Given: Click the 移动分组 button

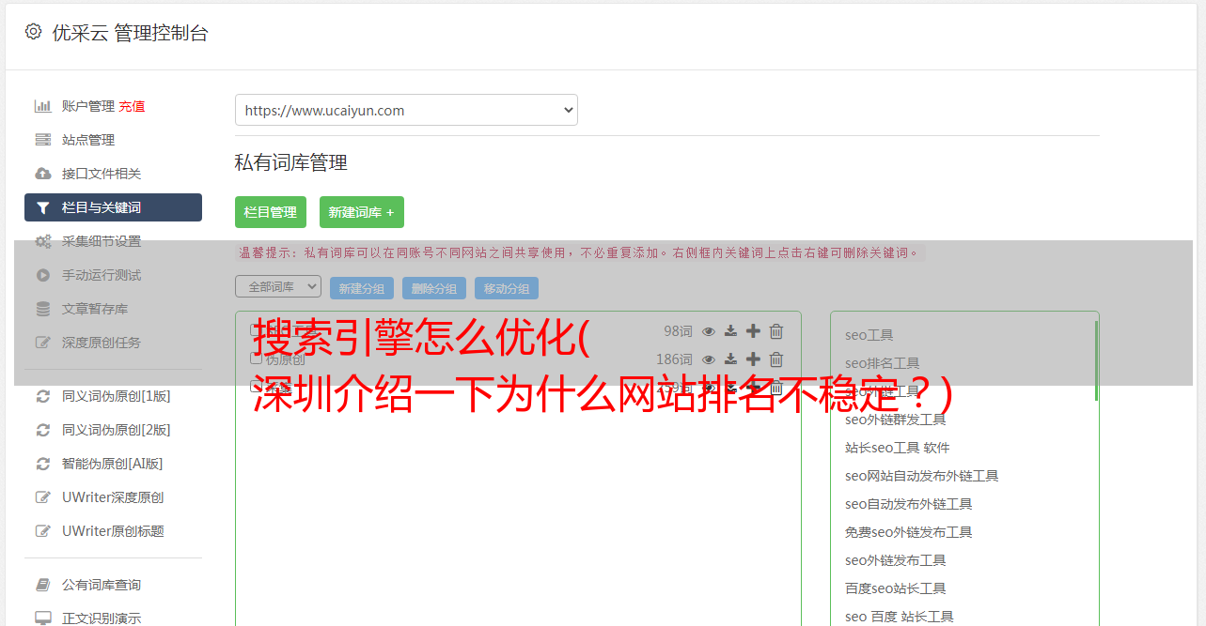Looking at the screenshot, I should pyautogui.click(x=507, y=288).
